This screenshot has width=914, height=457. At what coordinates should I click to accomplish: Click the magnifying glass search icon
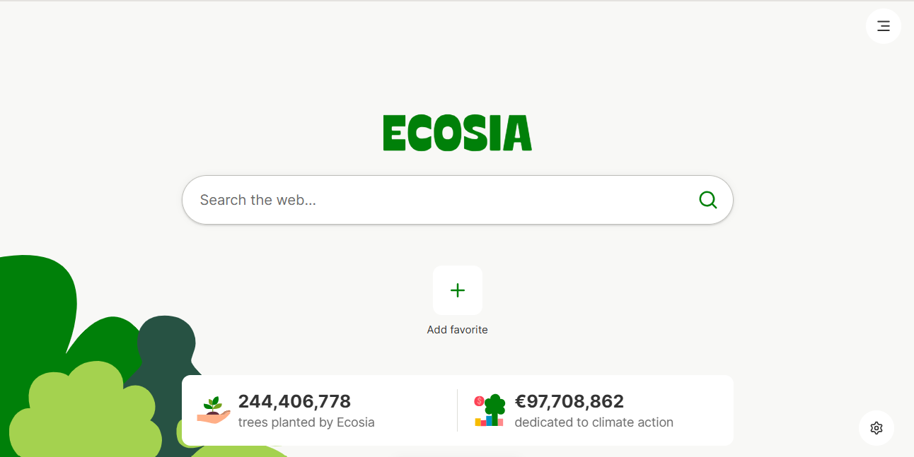(x=707, y=200)
